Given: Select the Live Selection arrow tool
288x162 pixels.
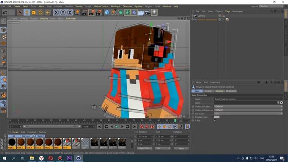Looking at the screenshot, I should [20, 13].
